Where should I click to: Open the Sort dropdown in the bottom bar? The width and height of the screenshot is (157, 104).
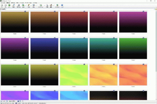(x=13, y=101)
